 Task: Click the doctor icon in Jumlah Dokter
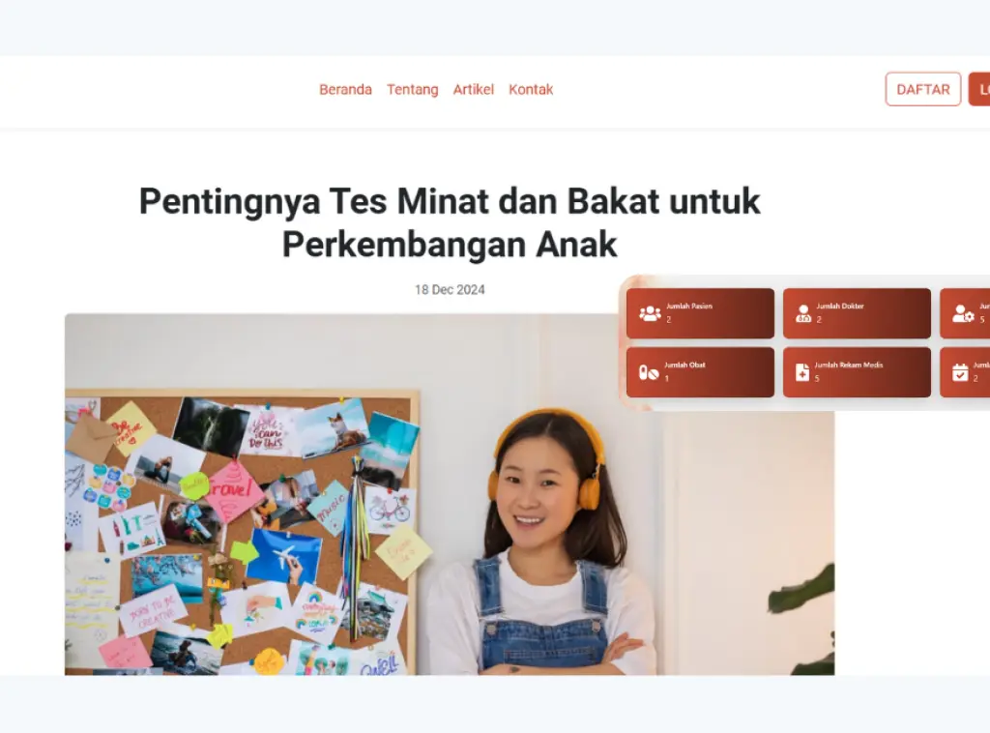coord(803,313)
